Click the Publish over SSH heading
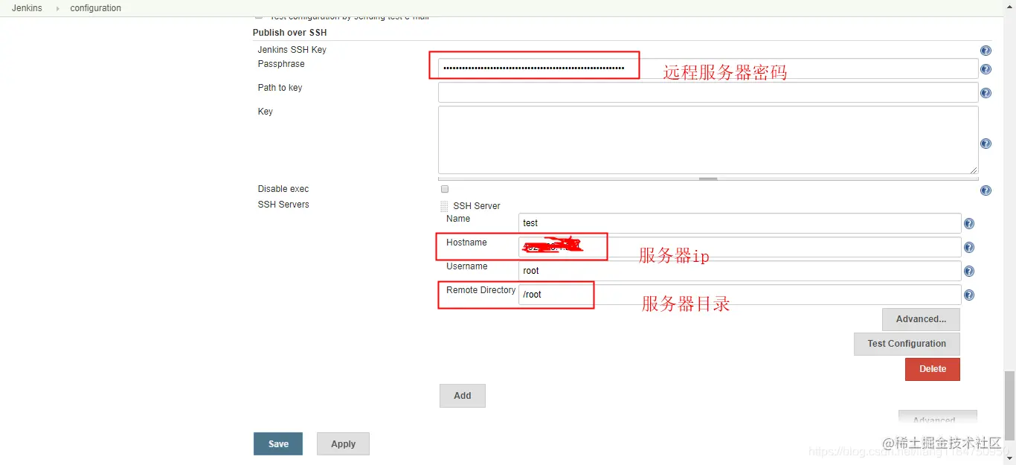Viewport: 1016px width, 465px height. coord(290,33)
